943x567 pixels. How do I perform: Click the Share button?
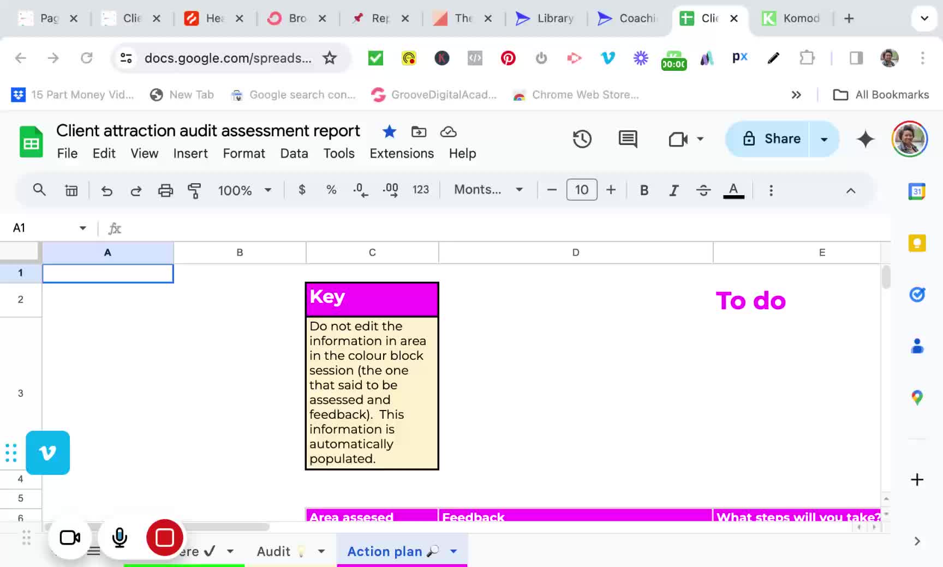tap(771, 139)
